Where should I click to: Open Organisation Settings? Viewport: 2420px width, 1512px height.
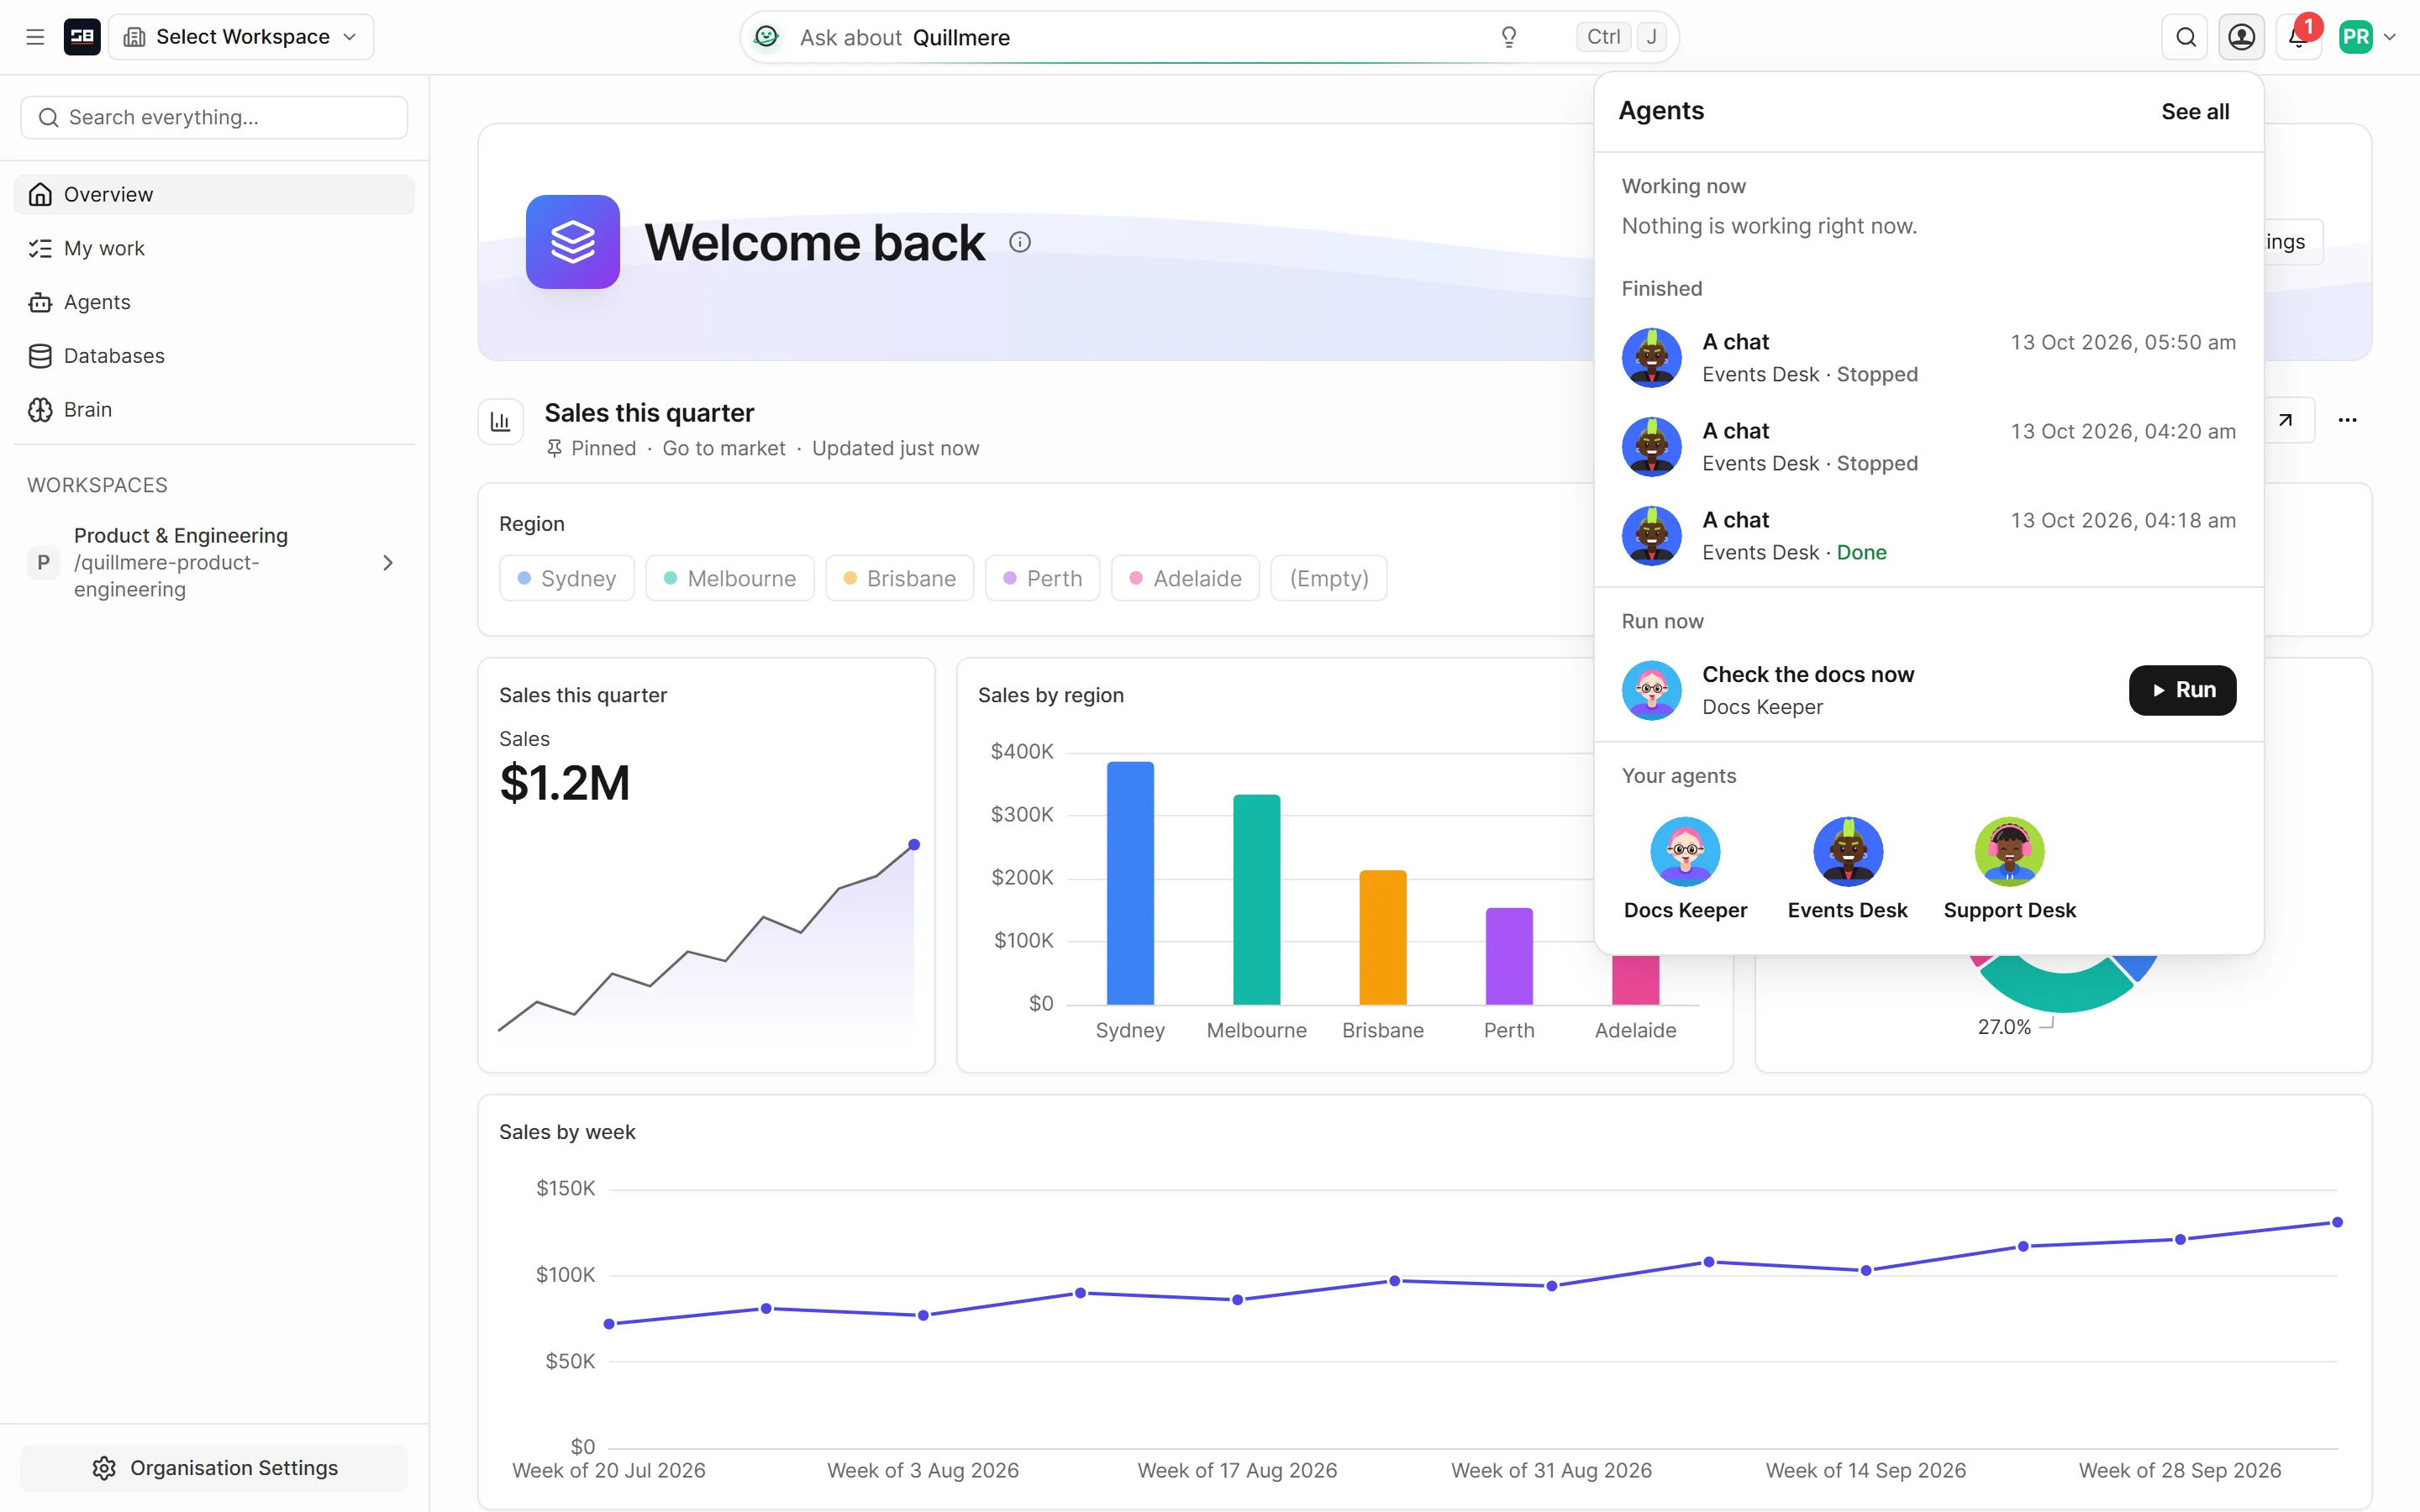[x=214, y=1468]
